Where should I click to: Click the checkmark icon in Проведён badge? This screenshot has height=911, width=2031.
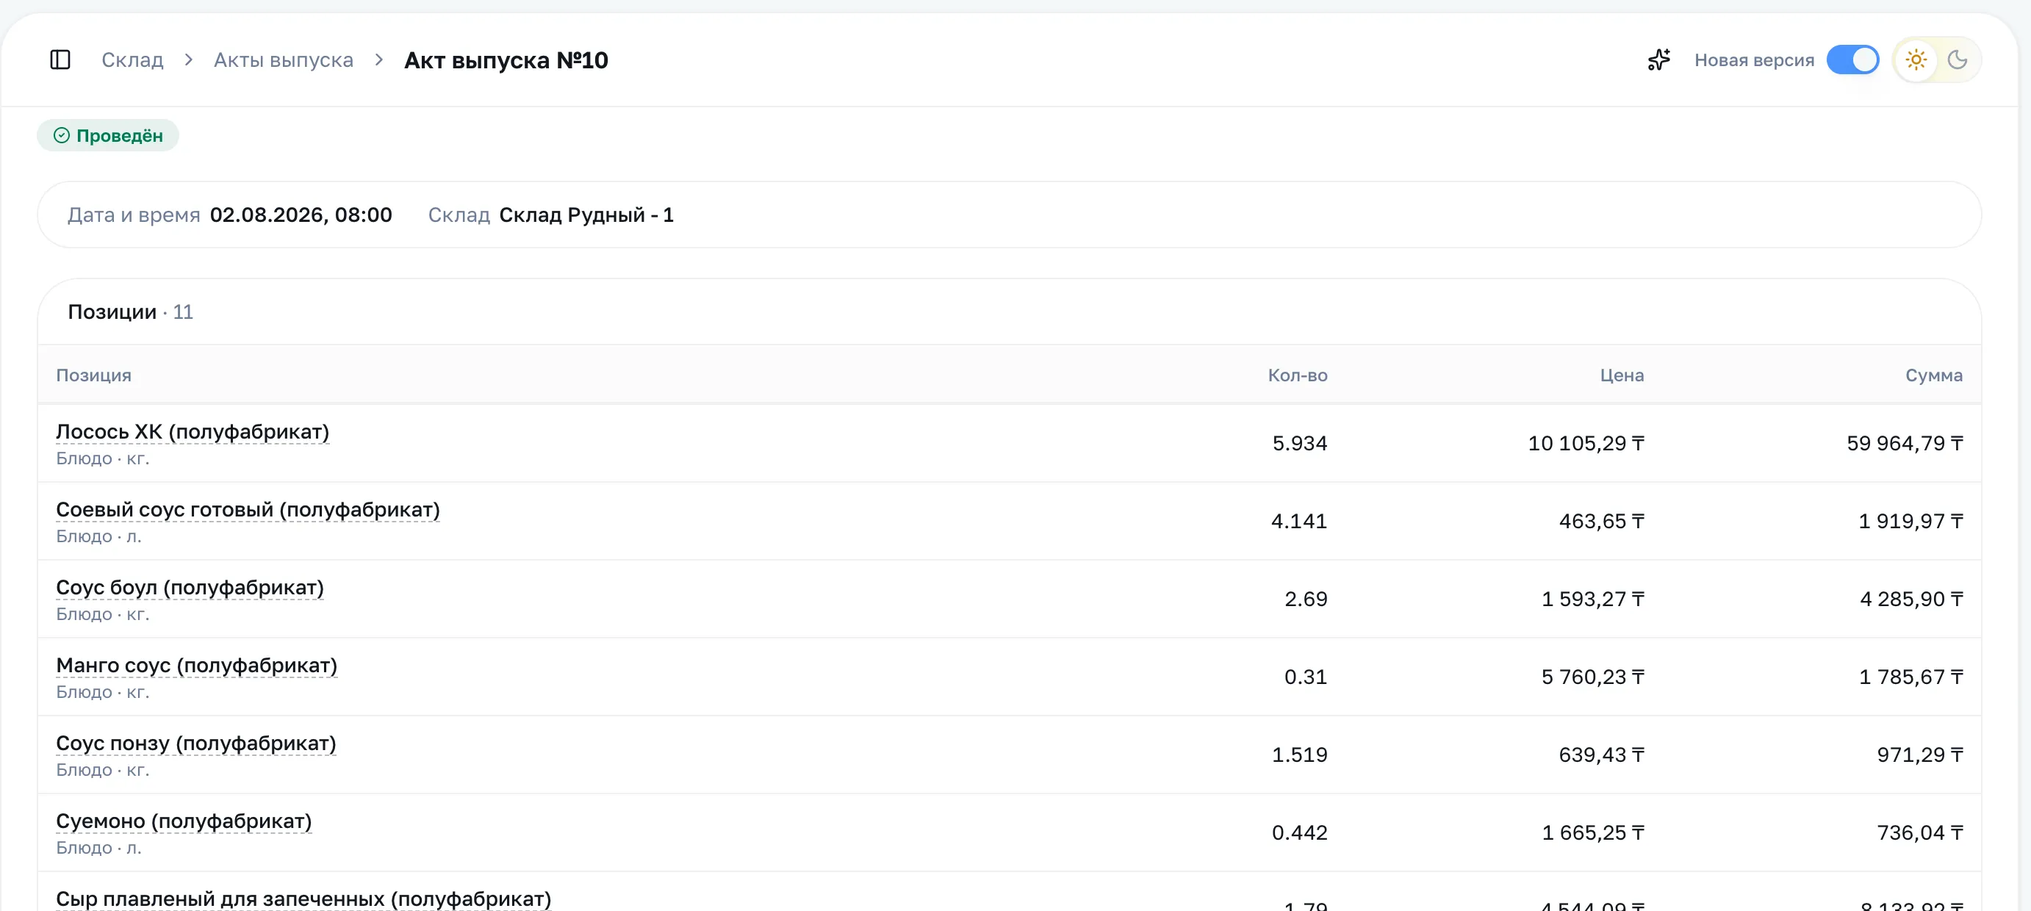click(x=62, y=135)
